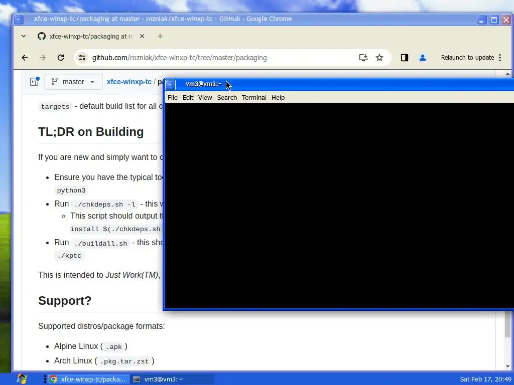Open the Terminal menu
514x385 pixels.
point(254,98)
